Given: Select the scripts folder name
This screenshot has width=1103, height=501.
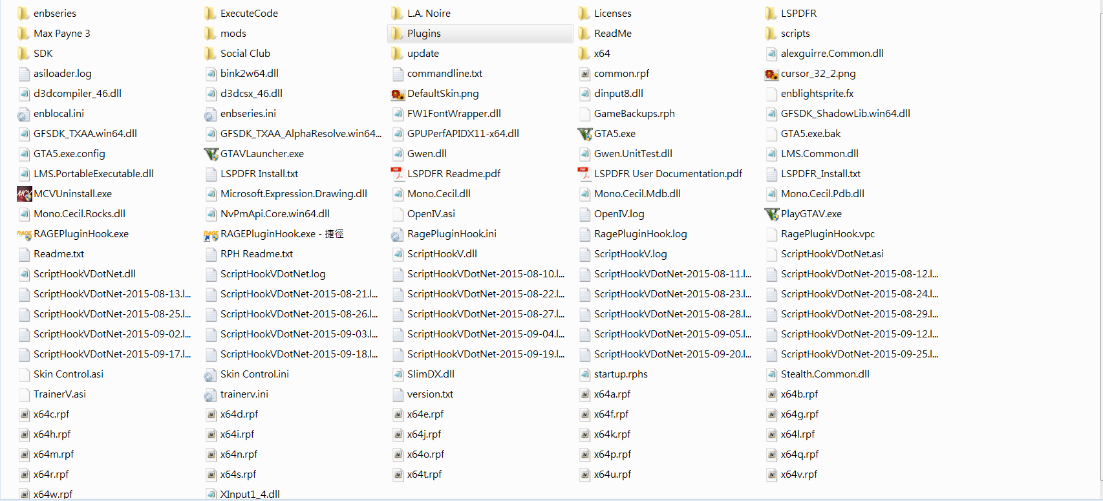Looking at the screenshot, I should [795, 34].
